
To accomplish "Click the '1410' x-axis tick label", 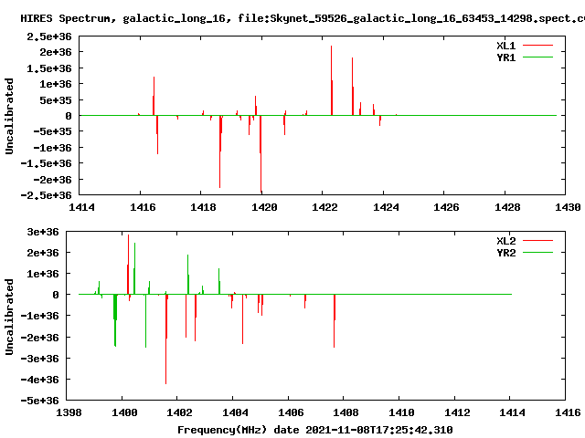I will [x=401, y=412].
